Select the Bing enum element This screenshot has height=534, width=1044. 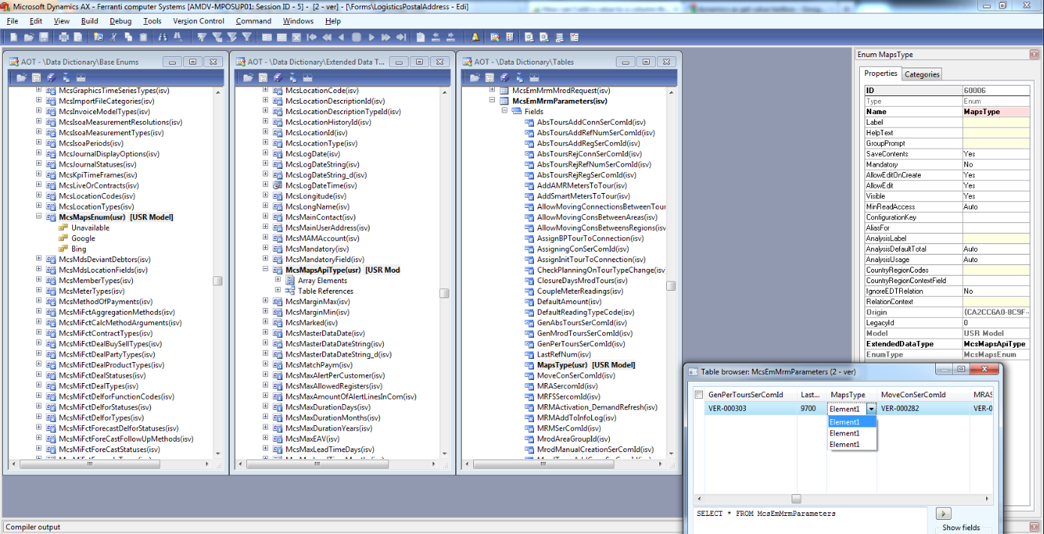tap(79, 249)
